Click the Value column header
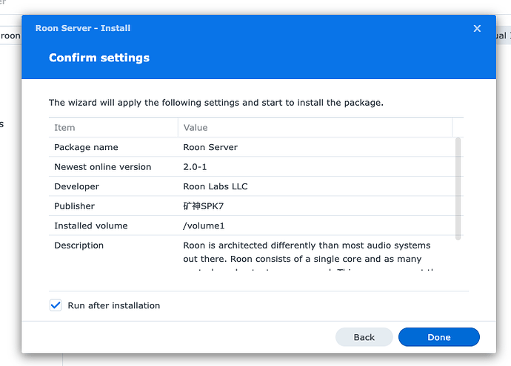The height and width of the screenshot is (366, 511). click(x=196, y=128)
